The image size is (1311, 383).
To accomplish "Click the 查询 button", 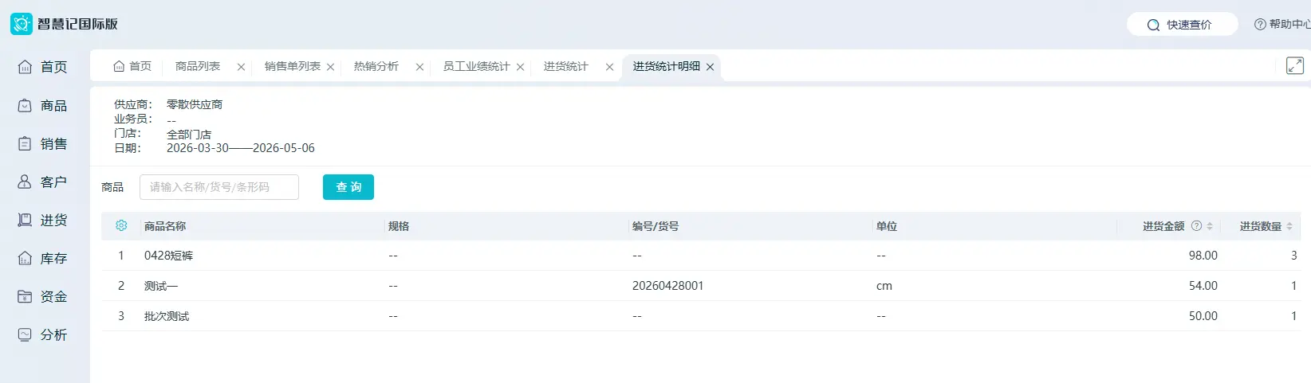I will pyautogui.click(x=348, y=187).
